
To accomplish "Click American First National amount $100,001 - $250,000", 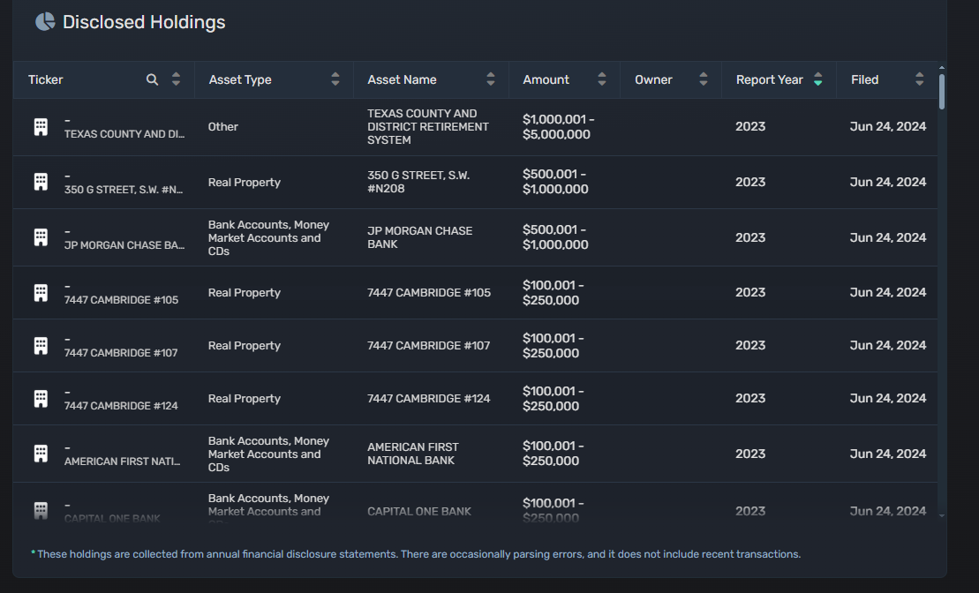I will click(x=554, y=454).
